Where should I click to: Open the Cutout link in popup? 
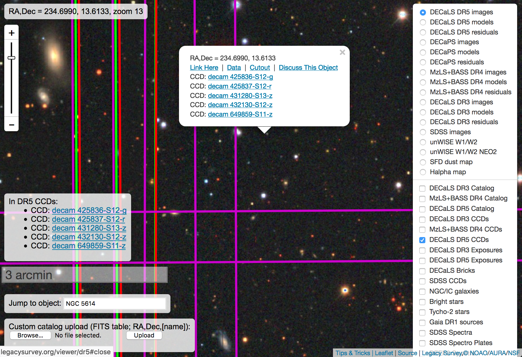pos(260,68)
